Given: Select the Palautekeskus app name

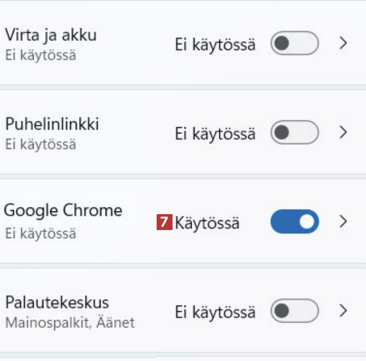Looking at the screenshot, I should coord(57,302).
